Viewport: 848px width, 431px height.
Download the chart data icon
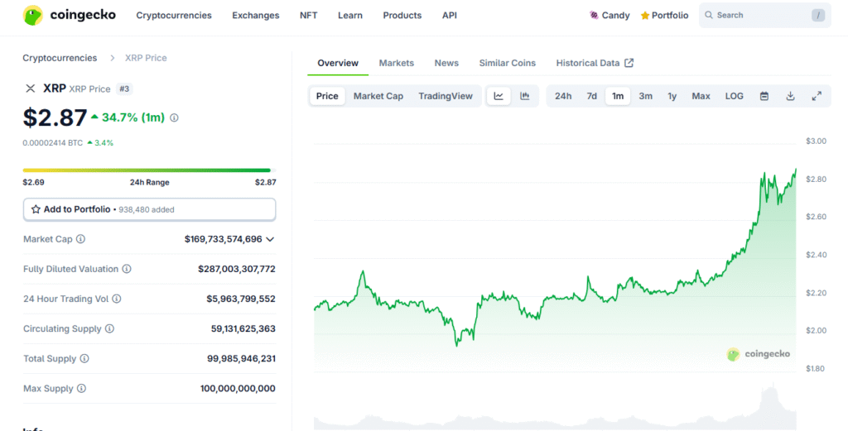tap(790, 96)
